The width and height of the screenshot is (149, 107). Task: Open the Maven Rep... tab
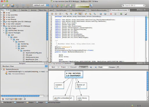(43, 10)
